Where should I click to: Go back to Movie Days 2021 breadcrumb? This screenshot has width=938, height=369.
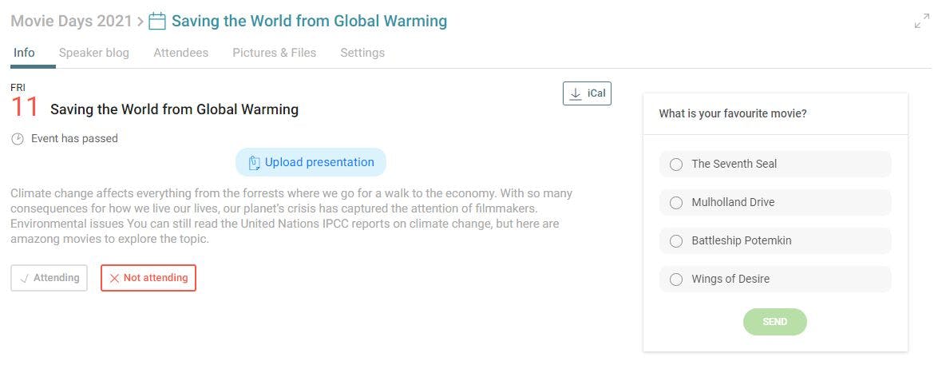(71, 21)
